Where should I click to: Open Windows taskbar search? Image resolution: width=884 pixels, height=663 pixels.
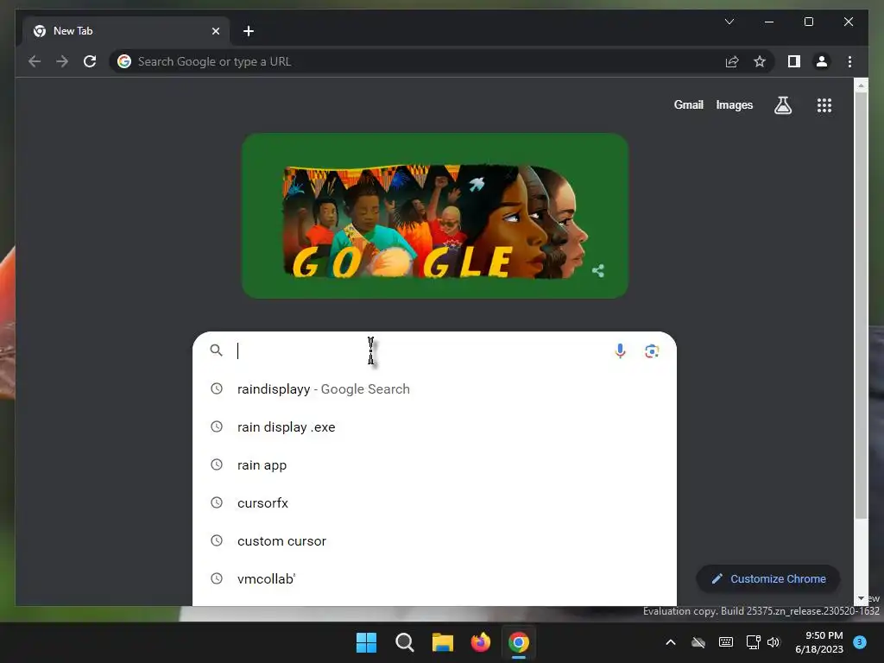[x=404, y=642]
